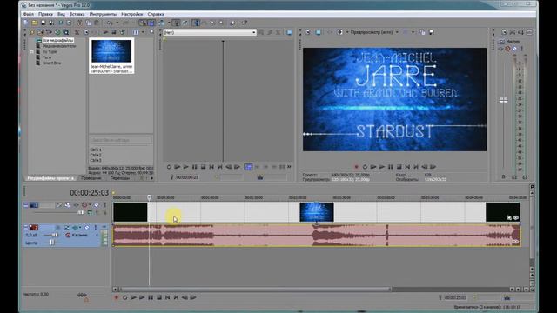Viewport: 557px width, 313px height.
Task: Expand trimmer toolbar overflow chevron
Action: [x=289, y=167]
